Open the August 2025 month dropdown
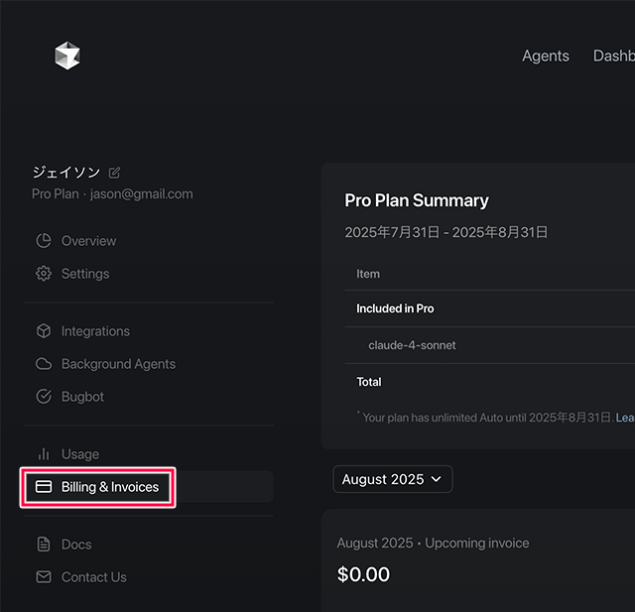The image size is (635, 612). pyautogui.click(x=393, y=479)
